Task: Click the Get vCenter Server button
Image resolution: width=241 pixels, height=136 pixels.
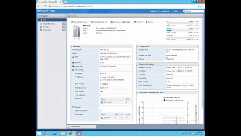Action: coord(79,22)
